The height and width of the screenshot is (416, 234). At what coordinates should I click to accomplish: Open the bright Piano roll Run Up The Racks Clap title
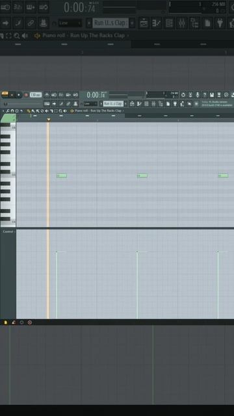pos(98,111)
